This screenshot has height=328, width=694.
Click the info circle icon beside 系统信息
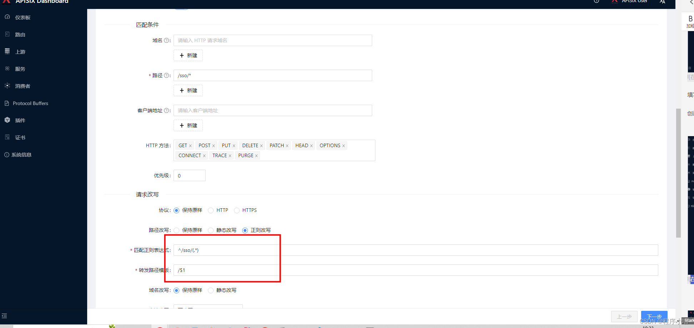7,155
